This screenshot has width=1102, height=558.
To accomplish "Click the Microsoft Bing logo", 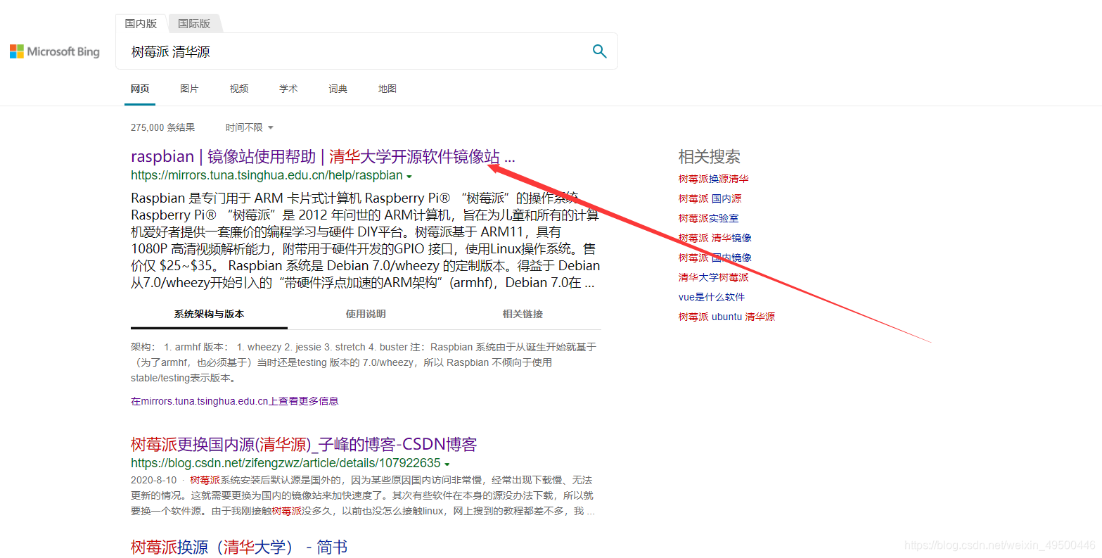I will click(x=55, y=51).
